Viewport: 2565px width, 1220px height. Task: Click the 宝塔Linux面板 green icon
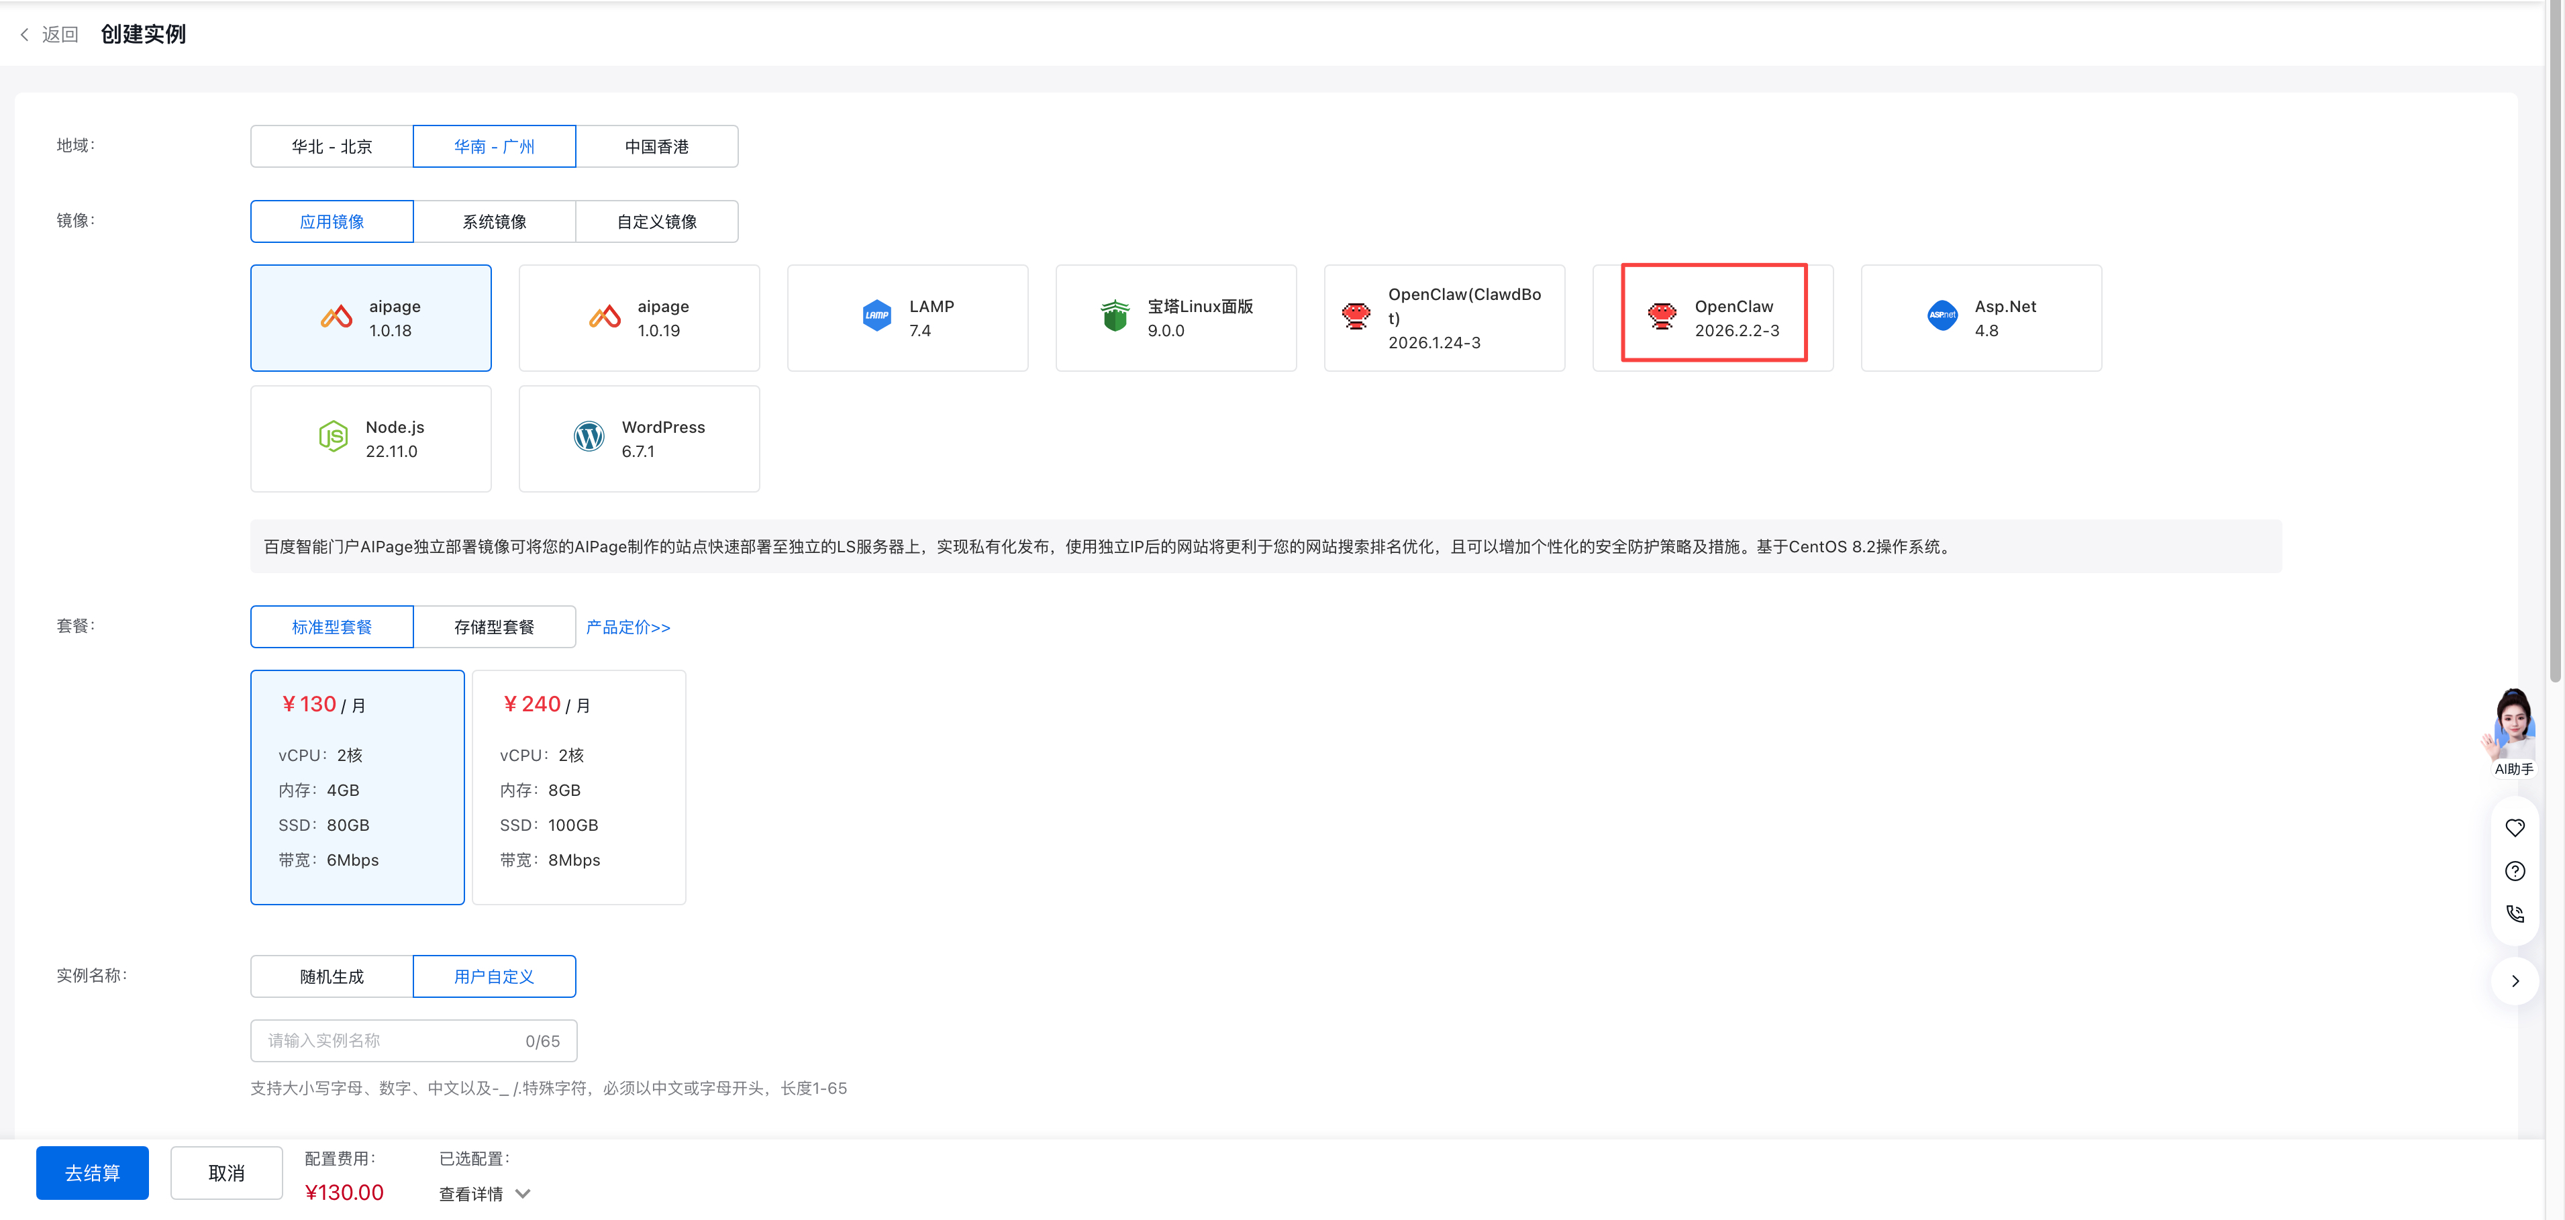click(x=1114, y=317)
